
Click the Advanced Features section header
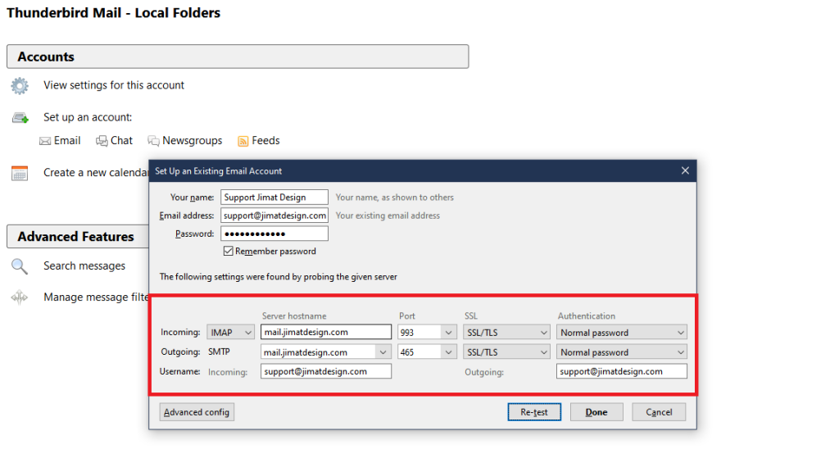coord(78,237)
